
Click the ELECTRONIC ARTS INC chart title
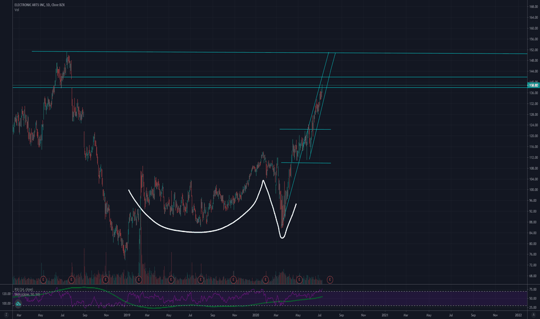pos(39,5)
